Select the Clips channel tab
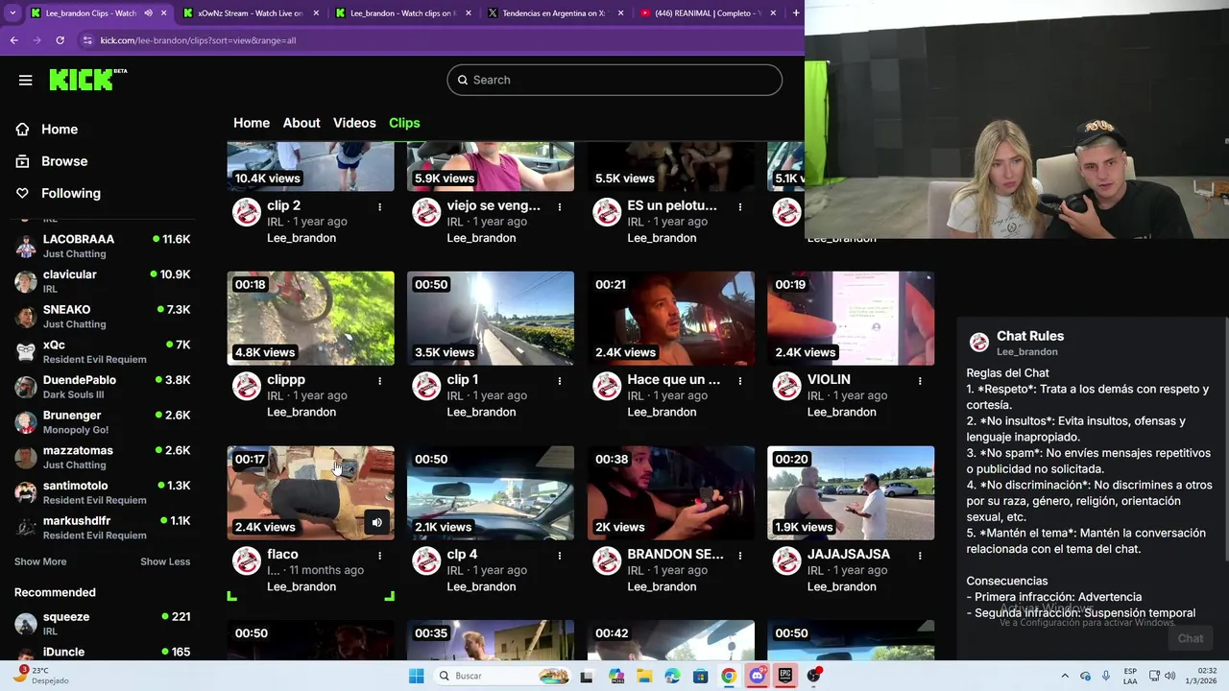The width and height of the screenshot is (1229, 691). click(404, 123)
